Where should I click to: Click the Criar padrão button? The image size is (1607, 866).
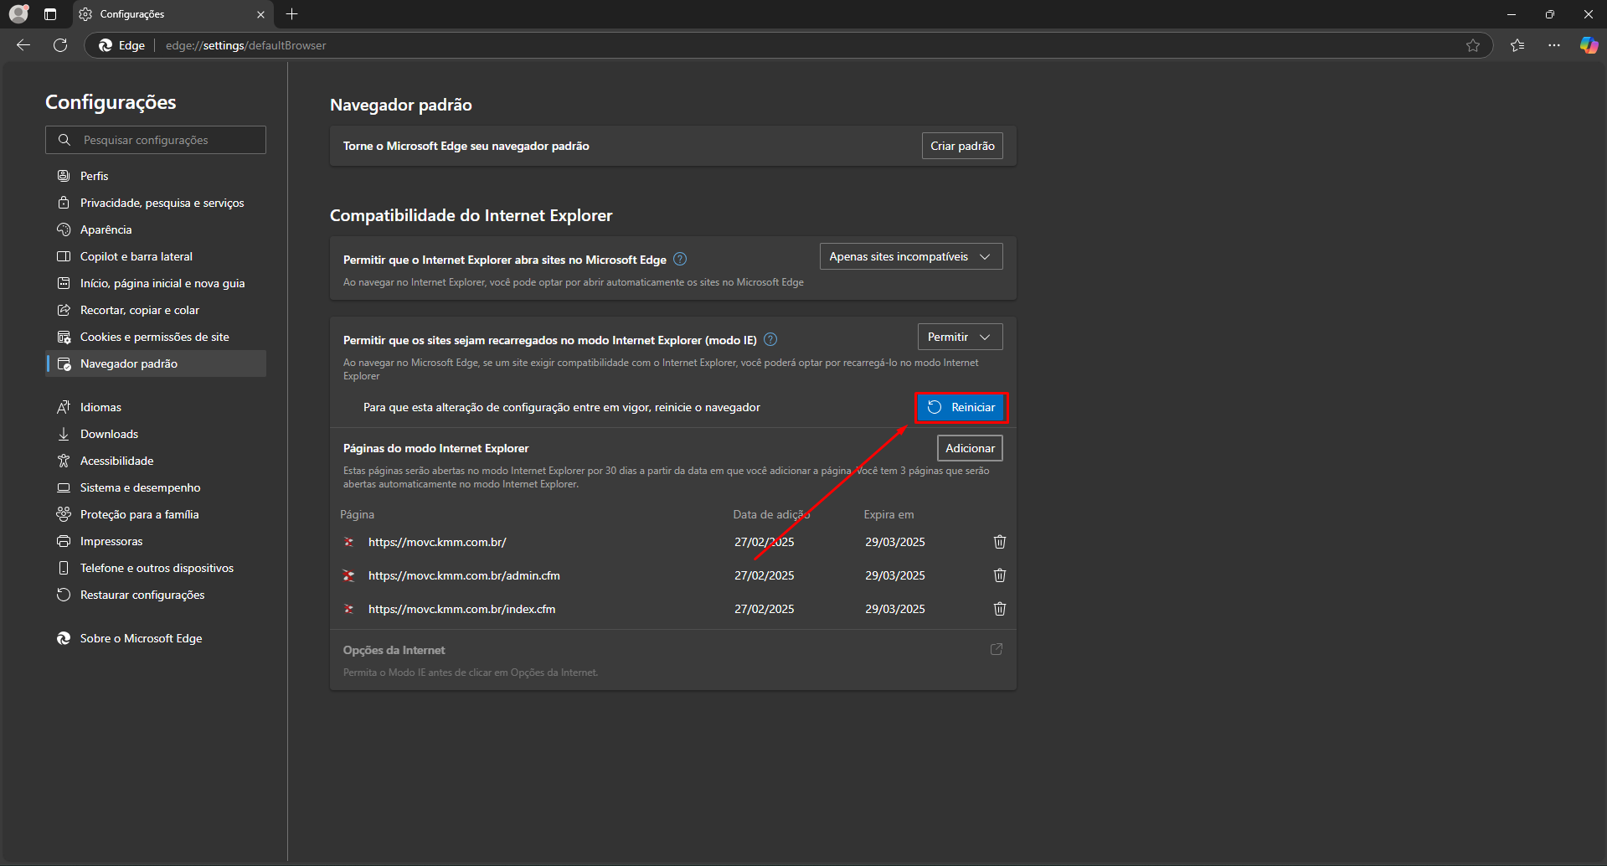961,146
